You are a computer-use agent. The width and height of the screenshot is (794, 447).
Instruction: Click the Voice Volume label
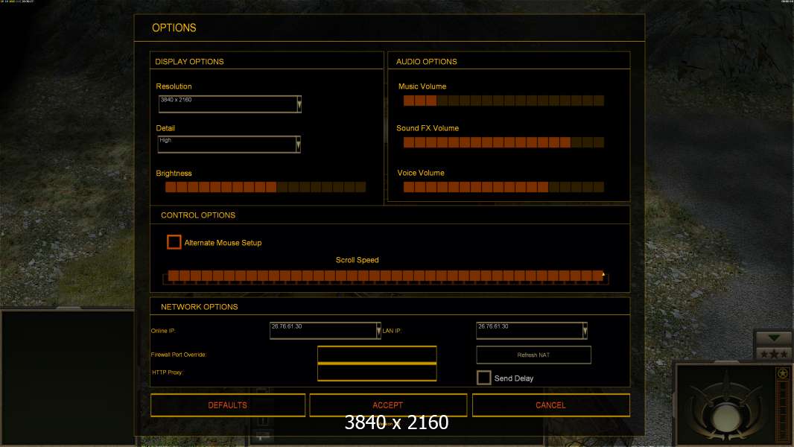click(x=421, y=173)
